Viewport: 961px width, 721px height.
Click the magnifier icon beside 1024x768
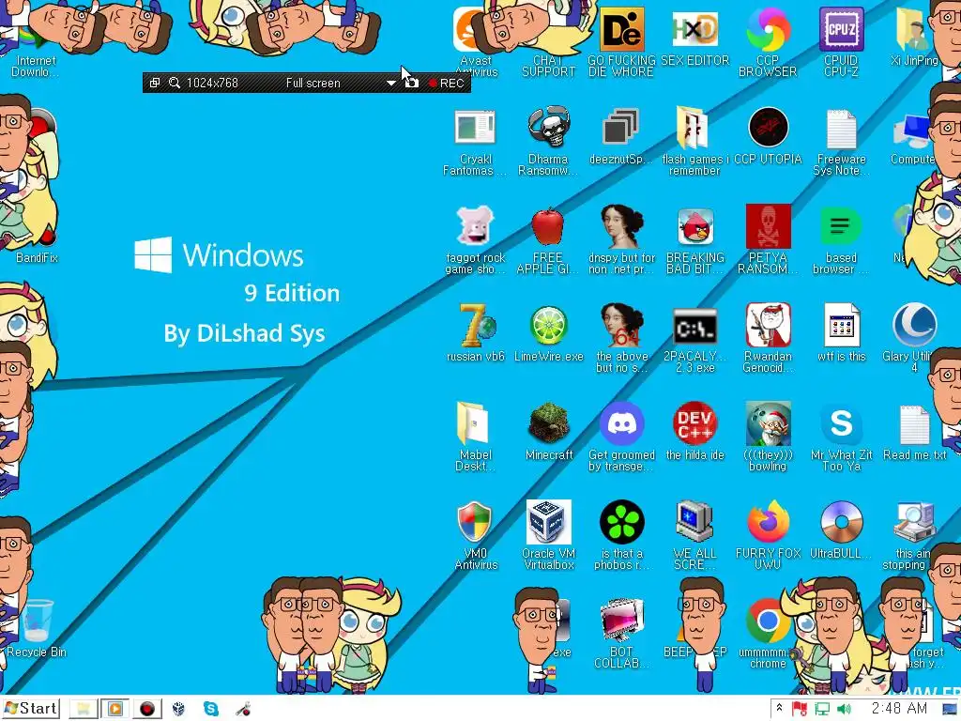tap(175, 83)
